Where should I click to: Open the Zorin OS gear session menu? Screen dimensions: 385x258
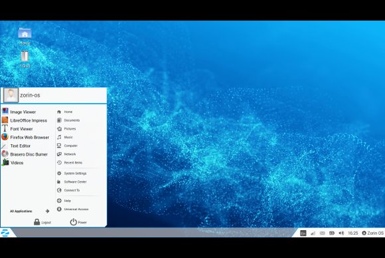click(372, 233)
